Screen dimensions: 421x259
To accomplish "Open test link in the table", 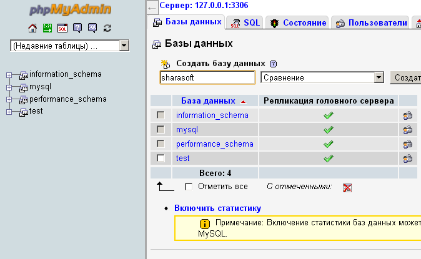I will 182,158.
